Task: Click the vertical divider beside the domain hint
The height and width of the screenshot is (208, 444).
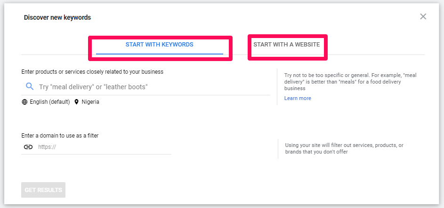Action: pyautogui.click(x=278, y=148)
